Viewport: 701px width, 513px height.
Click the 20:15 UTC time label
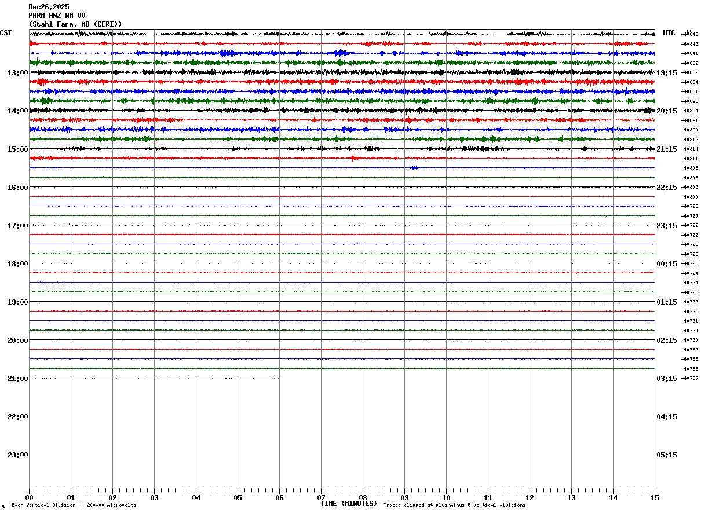pos(667,111)
